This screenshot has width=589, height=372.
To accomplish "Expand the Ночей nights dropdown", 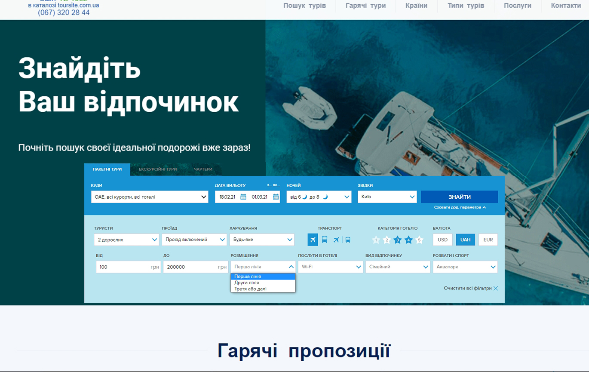I will click(x=319, y=197).
